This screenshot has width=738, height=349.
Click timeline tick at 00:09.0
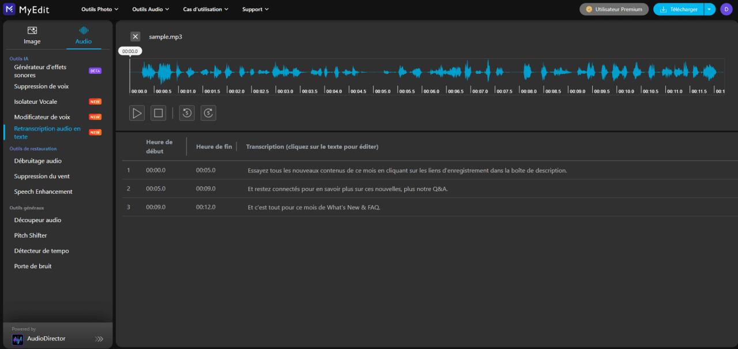pyautogui.click(x=577, y=91)
